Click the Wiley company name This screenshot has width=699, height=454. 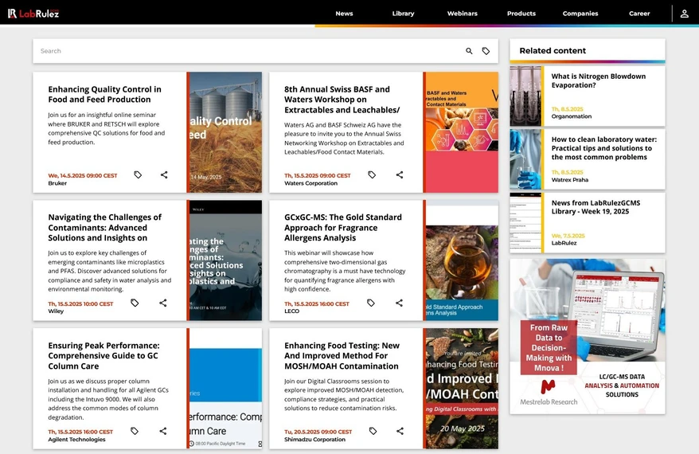[x=56, y=311]
